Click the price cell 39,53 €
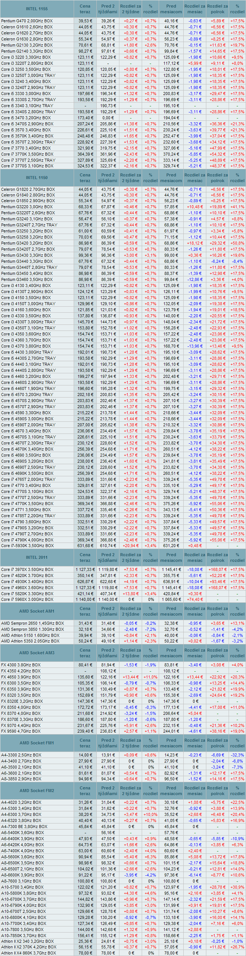This screenshot has height=956, width=246. 85,21
